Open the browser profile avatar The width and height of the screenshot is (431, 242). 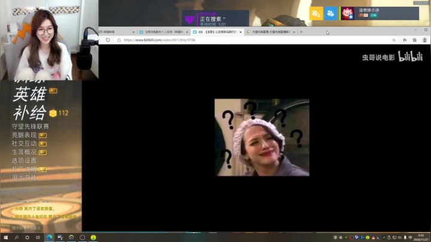coord(424,40)
